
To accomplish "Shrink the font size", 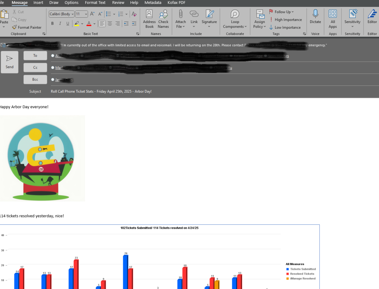I will (100, 14).
